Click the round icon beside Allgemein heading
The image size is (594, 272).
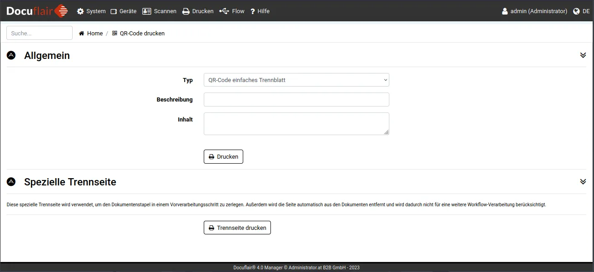pyautogui.click(x=11, y=55)
